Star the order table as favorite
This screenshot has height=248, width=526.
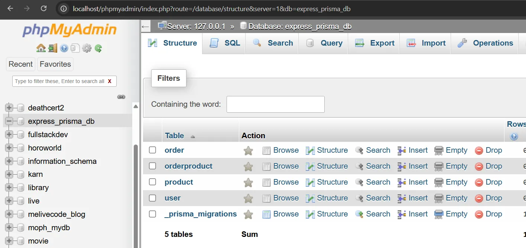click(248, 151)
